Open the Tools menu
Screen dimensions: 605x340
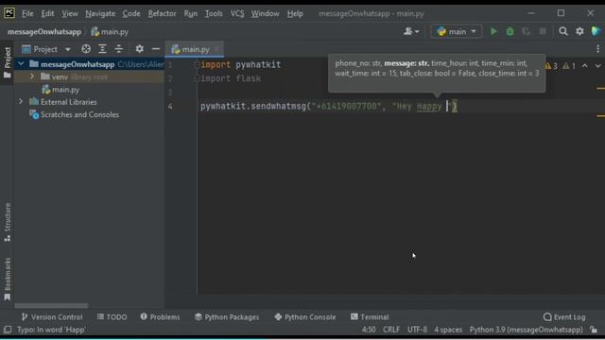[214, 13]
